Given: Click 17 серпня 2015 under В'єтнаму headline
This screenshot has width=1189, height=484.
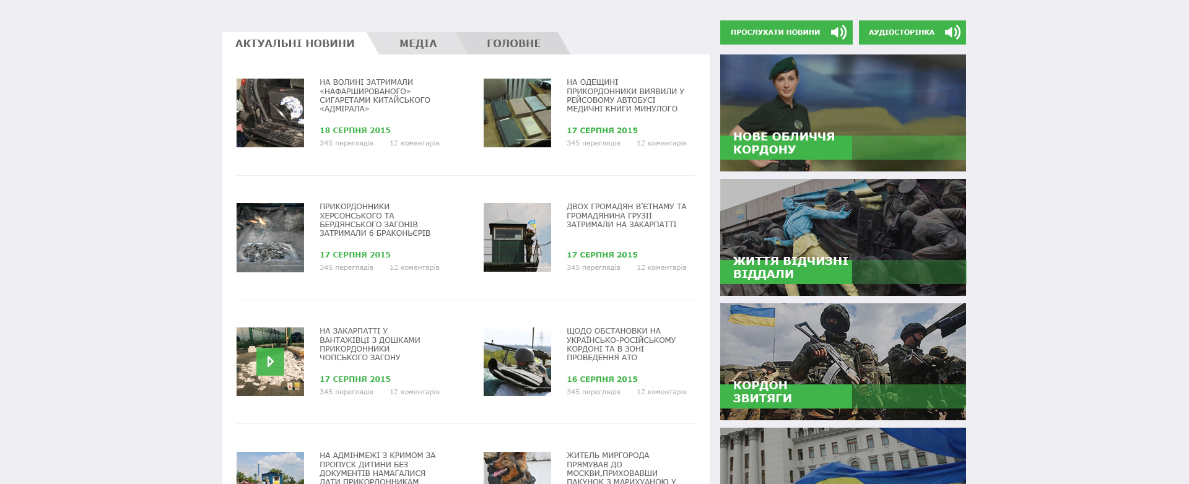Looking at the screenshot, I should click(602, 255).
